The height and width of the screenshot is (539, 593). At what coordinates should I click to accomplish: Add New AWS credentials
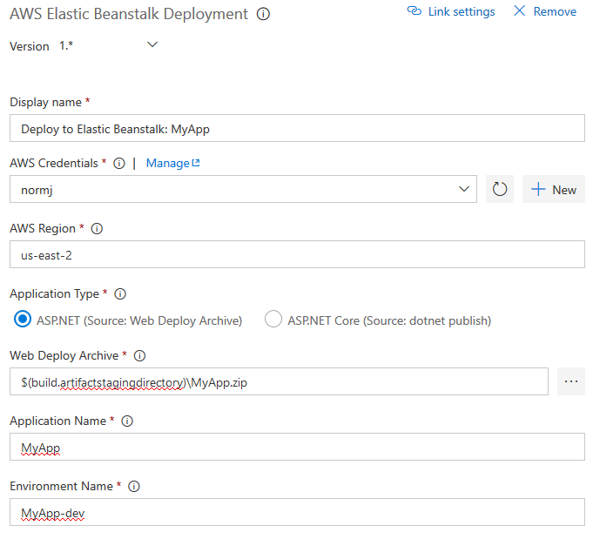[554, 189]
